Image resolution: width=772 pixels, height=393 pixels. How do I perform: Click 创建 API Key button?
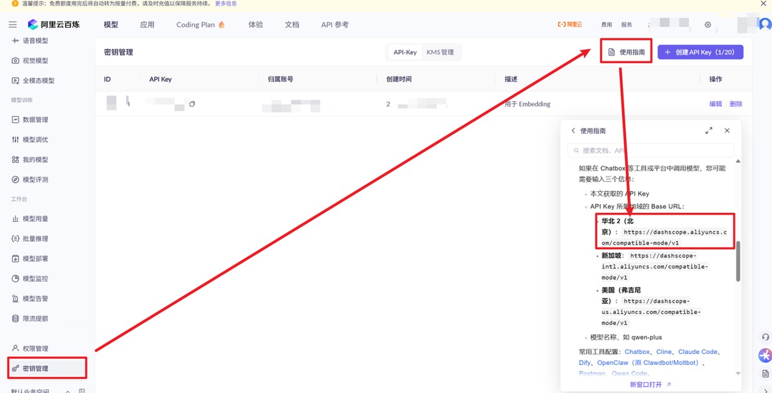700,52
